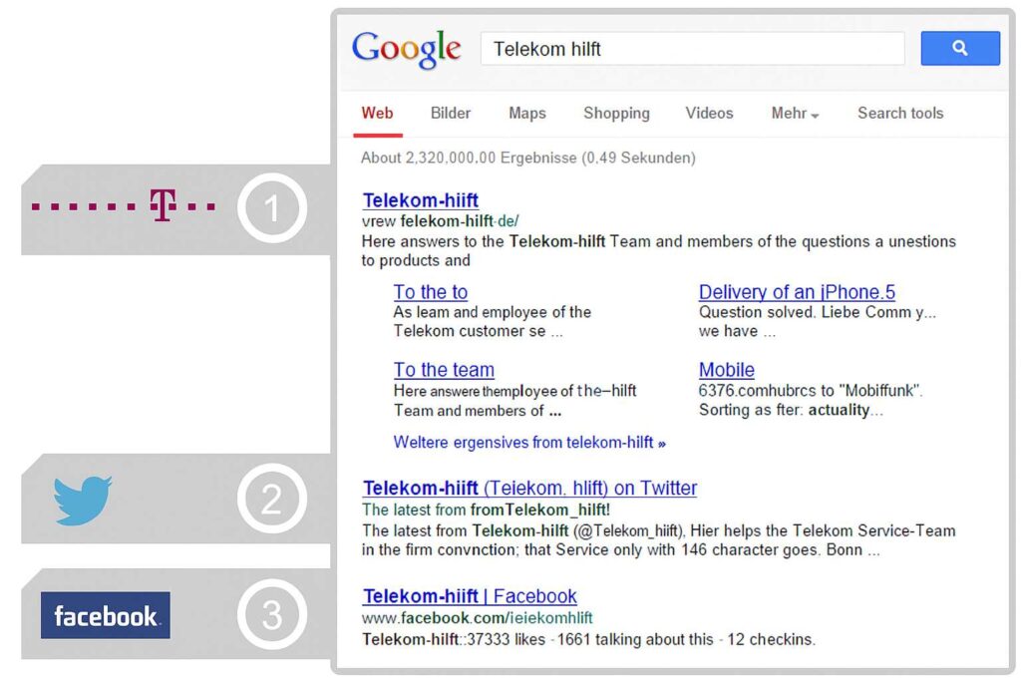Open 'Weltere ergensives from telekom-hilft' link

[x=529, y=443]
